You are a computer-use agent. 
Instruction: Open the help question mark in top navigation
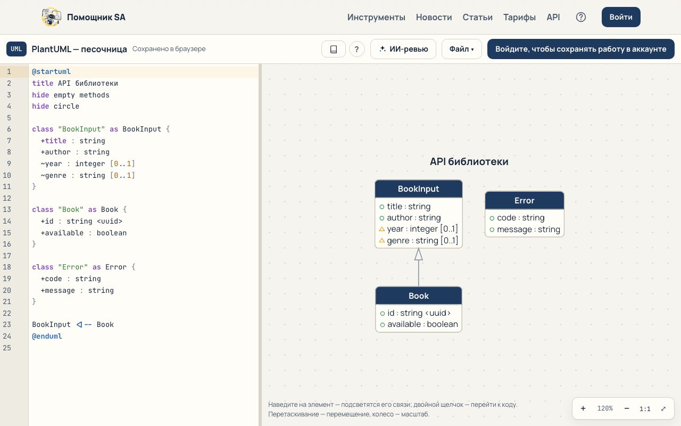(x=581, y=17)
